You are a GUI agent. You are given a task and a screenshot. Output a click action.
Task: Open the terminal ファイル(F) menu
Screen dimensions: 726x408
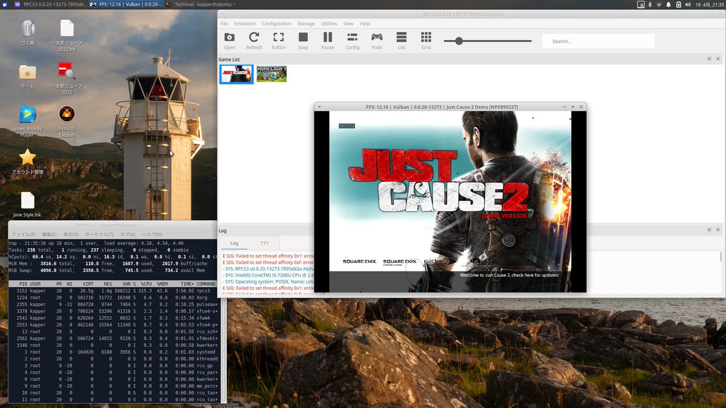point(24,235)
